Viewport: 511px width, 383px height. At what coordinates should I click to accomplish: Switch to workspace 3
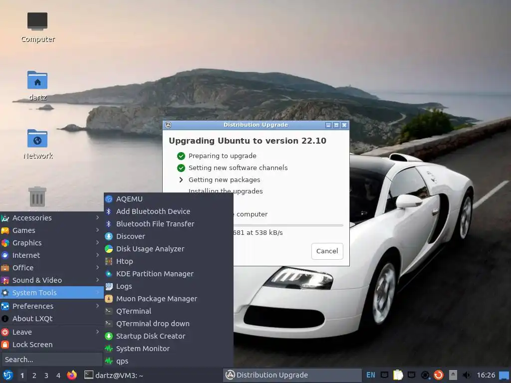tap(46, 375)
